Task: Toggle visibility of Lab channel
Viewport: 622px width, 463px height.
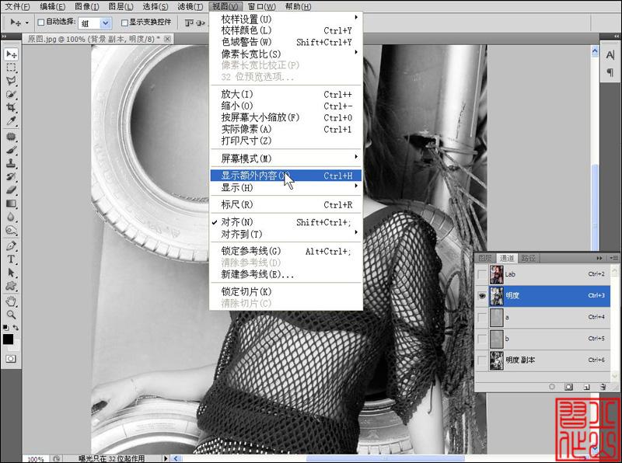Action: click(482, 274)
